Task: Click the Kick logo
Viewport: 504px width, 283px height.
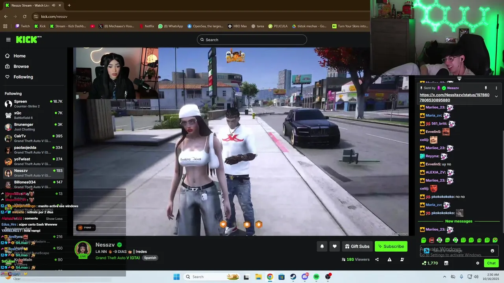Action: coord(29,39)
